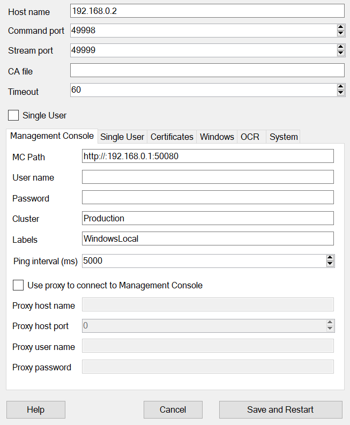Increase the Stream port value

click(x=340, y=47)
